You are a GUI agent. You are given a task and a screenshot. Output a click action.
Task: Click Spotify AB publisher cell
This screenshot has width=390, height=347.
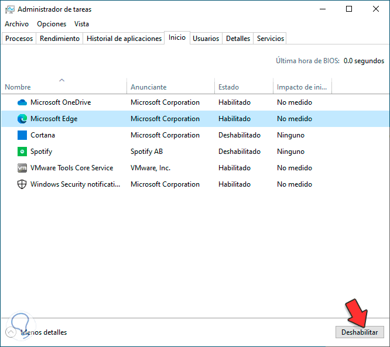click(x=146, y=152)
